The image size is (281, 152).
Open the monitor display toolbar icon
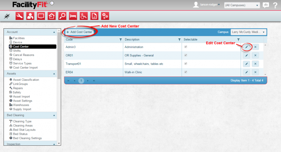(41, 16)
